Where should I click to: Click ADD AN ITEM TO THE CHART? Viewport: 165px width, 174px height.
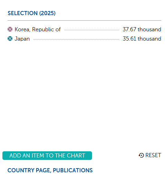tap(47, 155)
